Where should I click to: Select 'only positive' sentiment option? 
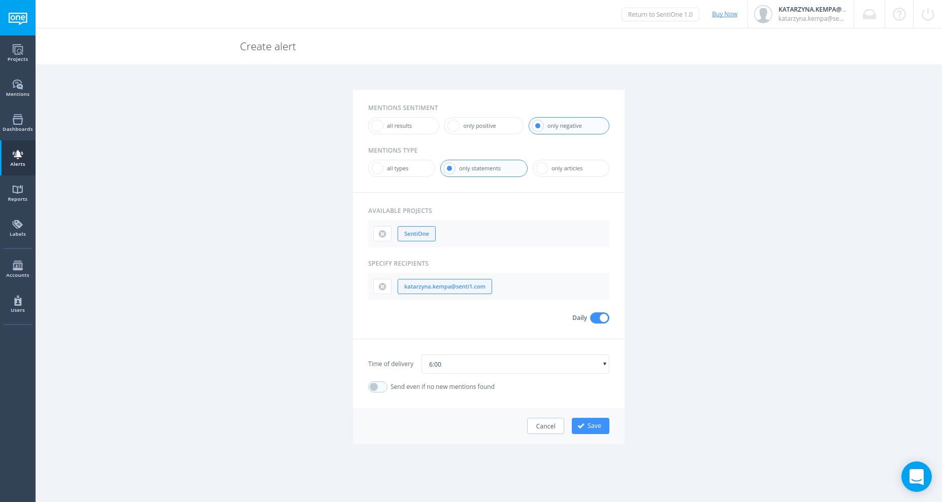point(483,126)
